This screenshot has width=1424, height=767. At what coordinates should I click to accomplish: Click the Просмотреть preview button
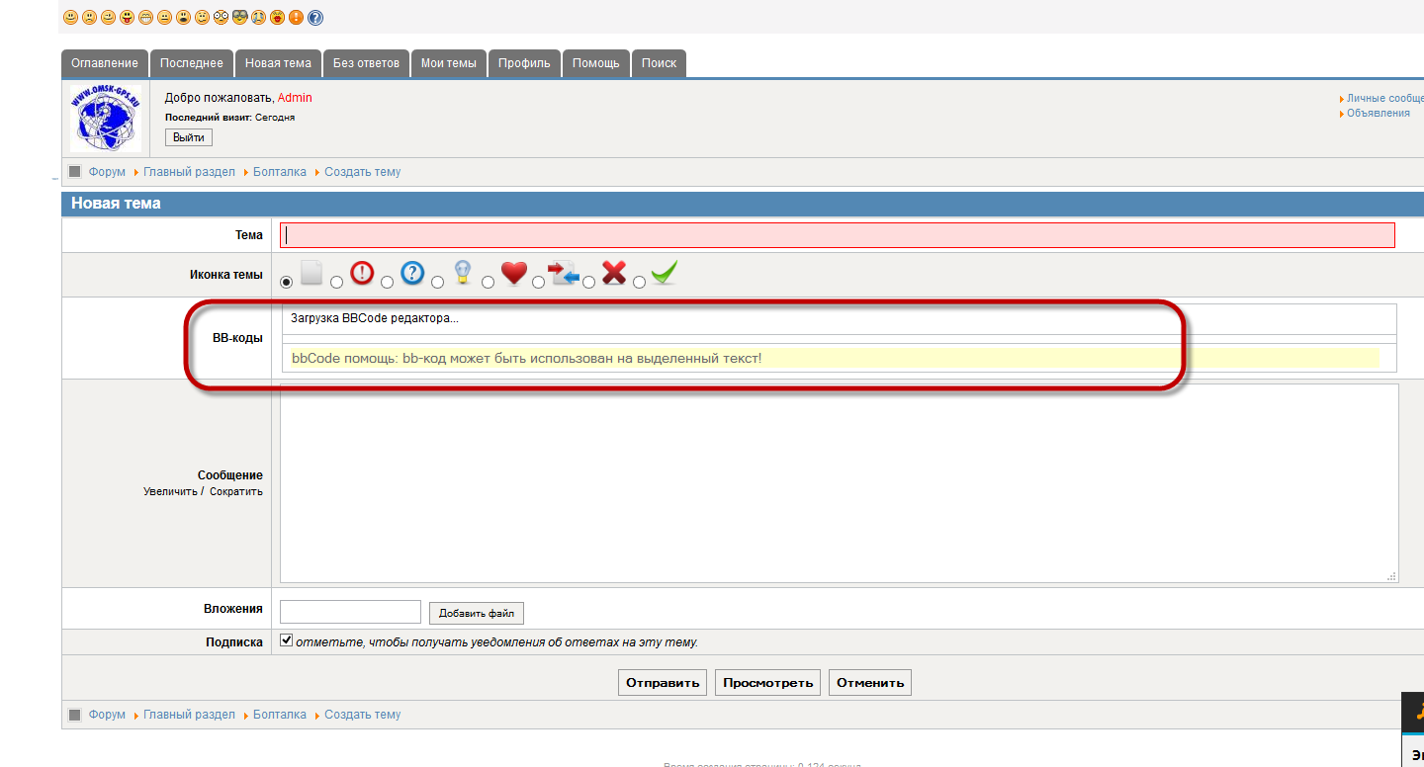coord(767,683)
